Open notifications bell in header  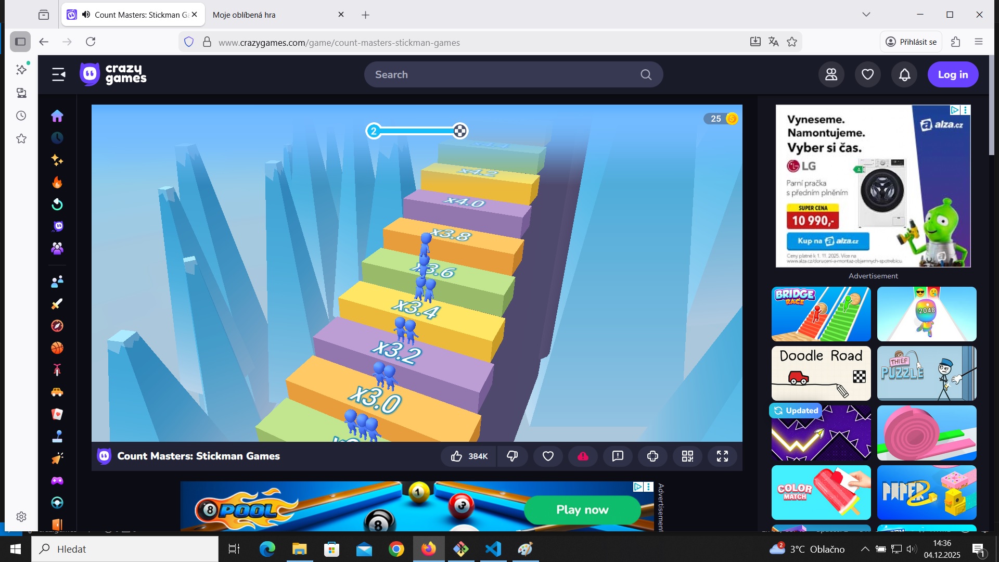(x=904, y=75)
